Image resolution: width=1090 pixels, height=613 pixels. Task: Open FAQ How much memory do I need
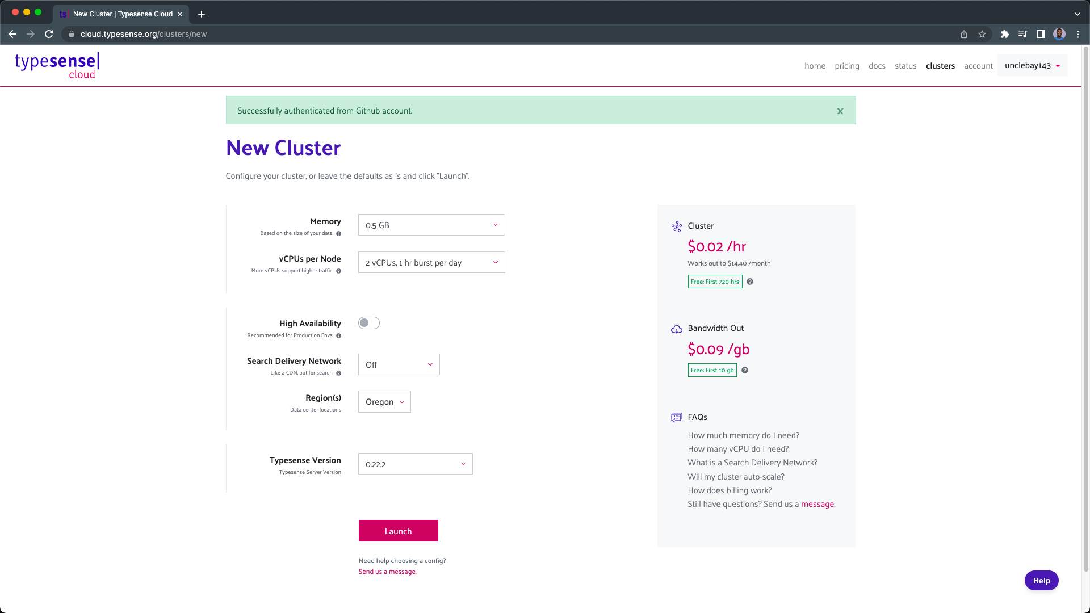tap(743, 435)
